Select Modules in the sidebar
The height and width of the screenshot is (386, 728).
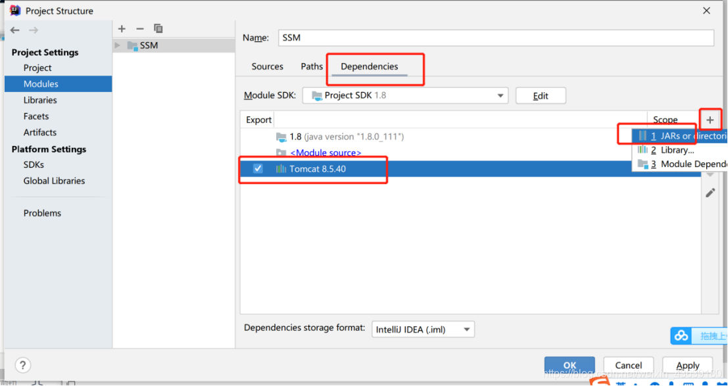(58, 84)
